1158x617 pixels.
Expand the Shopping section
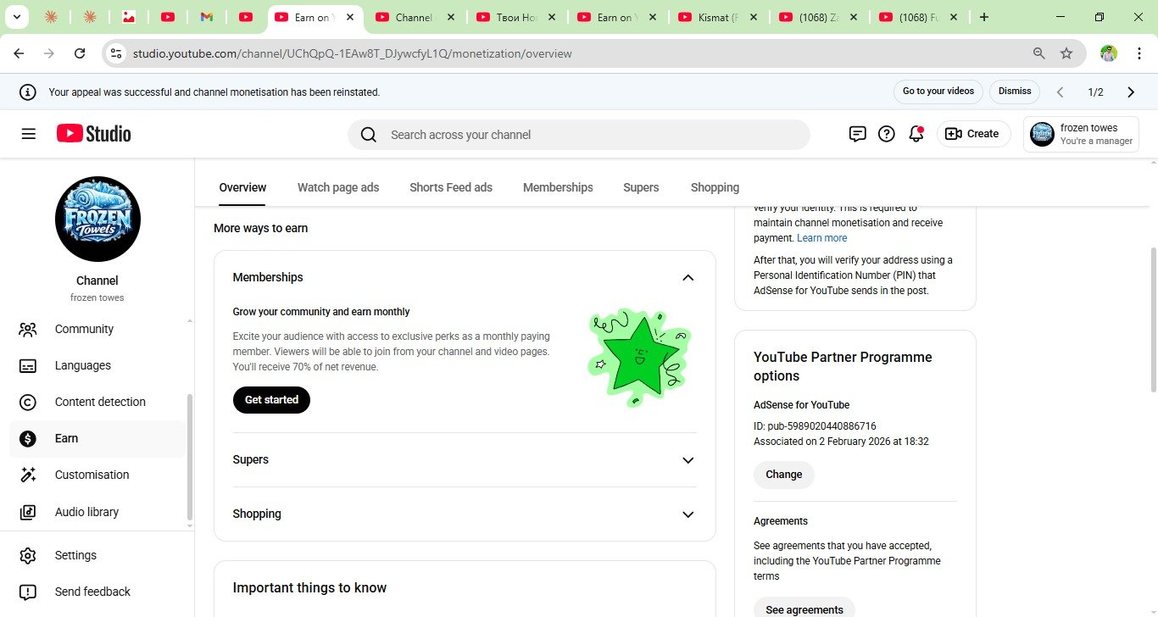(x=688, y=514)
